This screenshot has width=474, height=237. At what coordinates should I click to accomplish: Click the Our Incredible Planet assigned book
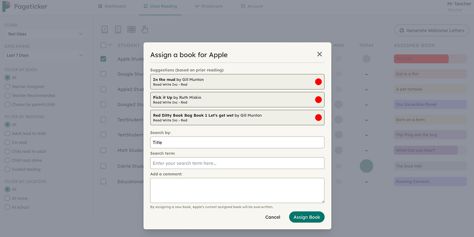click(x=430, y=104)
